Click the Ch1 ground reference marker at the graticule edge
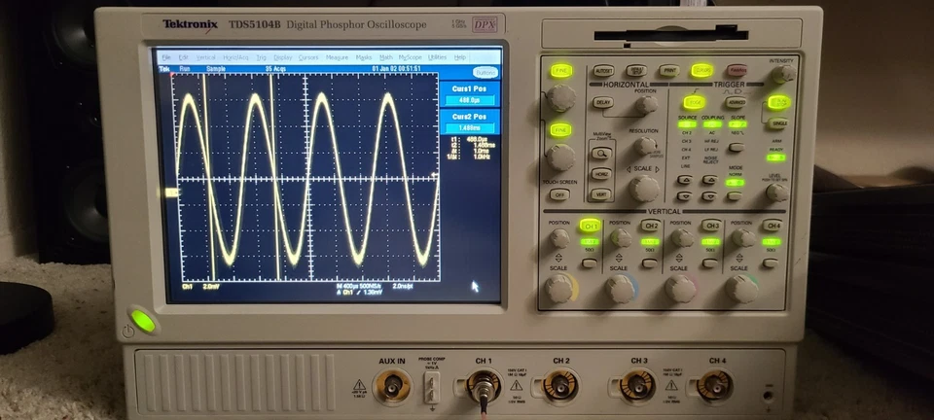Screen dimensions: 934x420 point(172,192)
